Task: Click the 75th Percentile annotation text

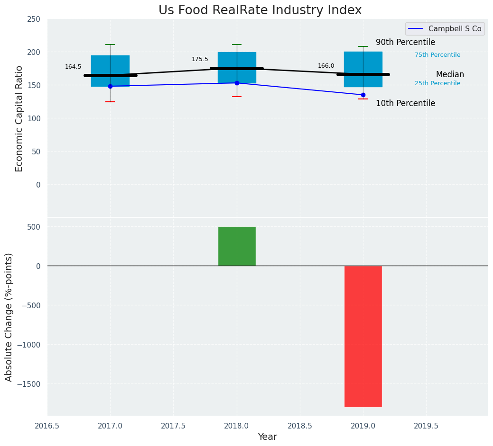Action: click(437, 55)
